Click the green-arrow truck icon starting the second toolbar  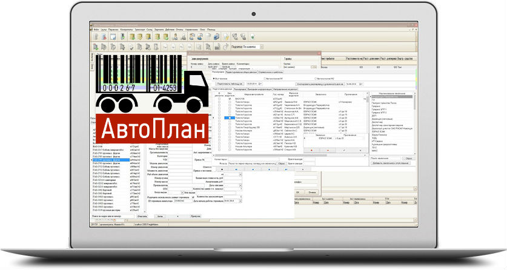click(96, 47)
